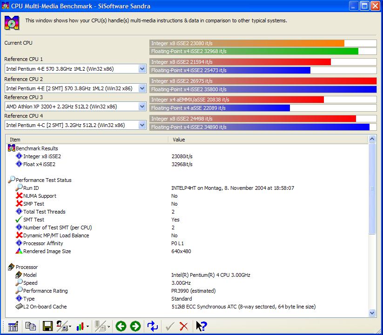Click magnifier icon beside Speed

(19, 282)
